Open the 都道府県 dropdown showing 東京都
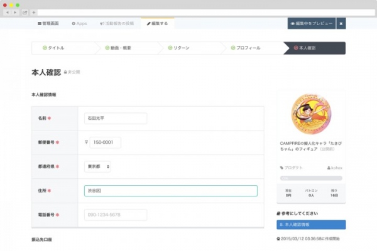 97,166
